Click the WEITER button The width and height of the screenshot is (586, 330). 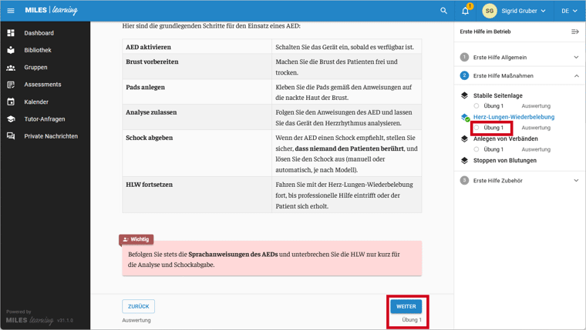tap(406, 306)
